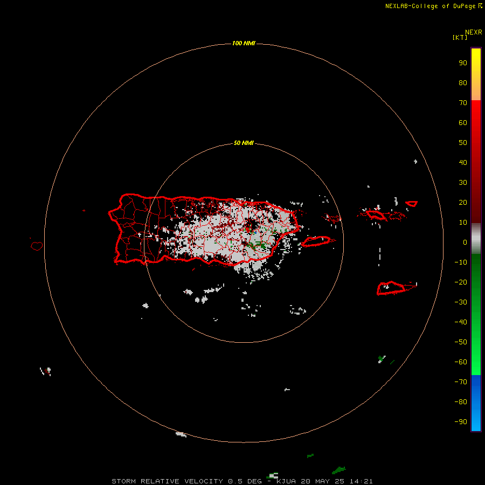Click the -70 value on the velocity scale
Viewport: 485px width, 485px height.
(x=461, y=382)
